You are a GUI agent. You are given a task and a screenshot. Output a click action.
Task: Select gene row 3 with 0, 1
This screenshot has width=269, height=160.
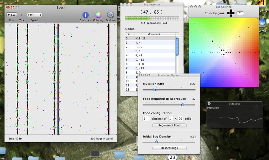(150, 51)
